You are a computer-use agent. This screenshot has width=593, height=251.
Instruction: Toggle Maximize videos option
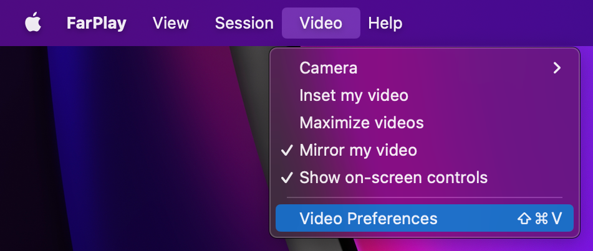[361, 123]
